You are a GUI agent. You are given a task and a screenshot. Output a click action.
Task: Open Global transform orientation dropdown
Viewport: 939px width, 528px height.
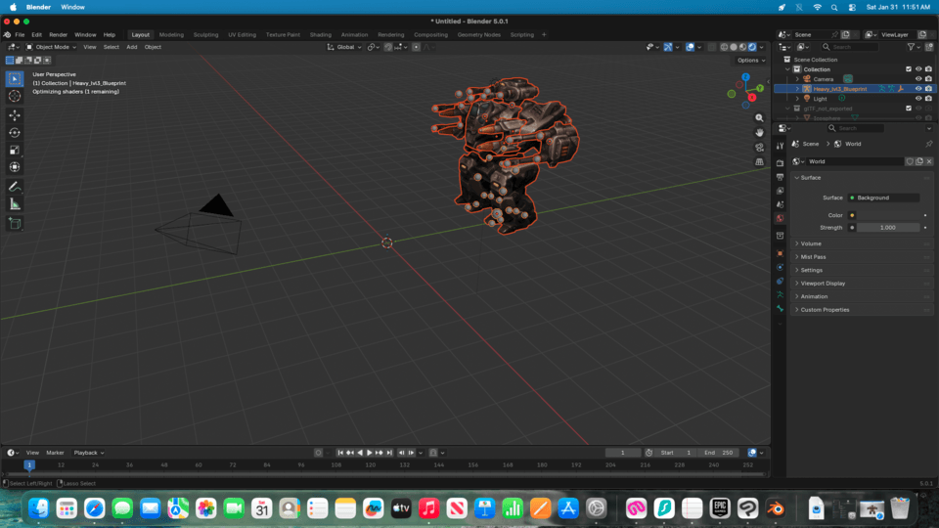click(344, 47)
